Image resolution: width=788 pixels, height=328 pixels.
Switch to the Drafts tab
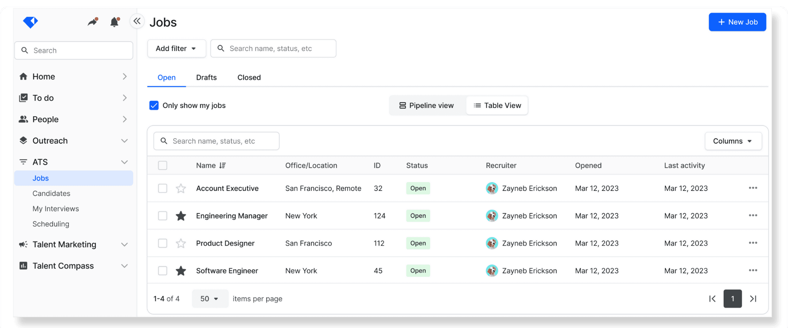point(206,78)
